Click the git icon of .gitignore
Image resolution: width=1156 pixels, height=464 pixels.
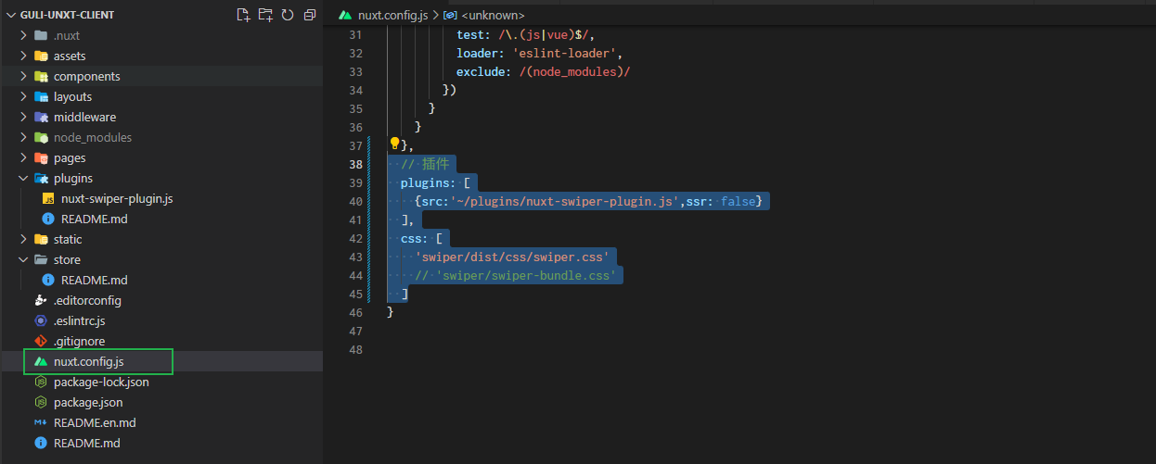pyautogui.click(x=41, y=341)
